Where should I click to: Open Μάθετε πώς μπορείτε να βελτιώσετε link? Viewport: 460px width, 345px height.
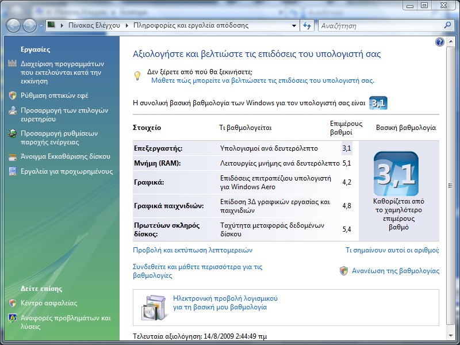coord(263,80)
